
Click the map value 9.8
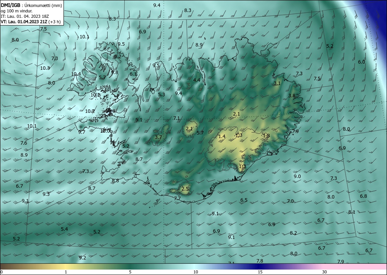[115, 73]
